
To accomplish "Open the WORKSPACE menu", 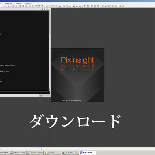I will click(8, 3).
